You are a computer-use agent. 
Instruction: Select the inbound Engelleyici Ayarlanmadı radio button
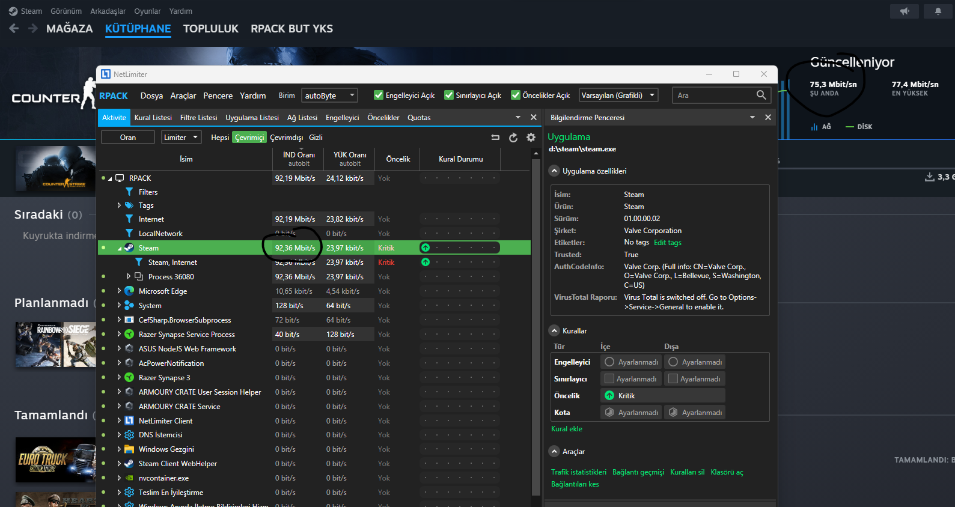tap(609, 362)
